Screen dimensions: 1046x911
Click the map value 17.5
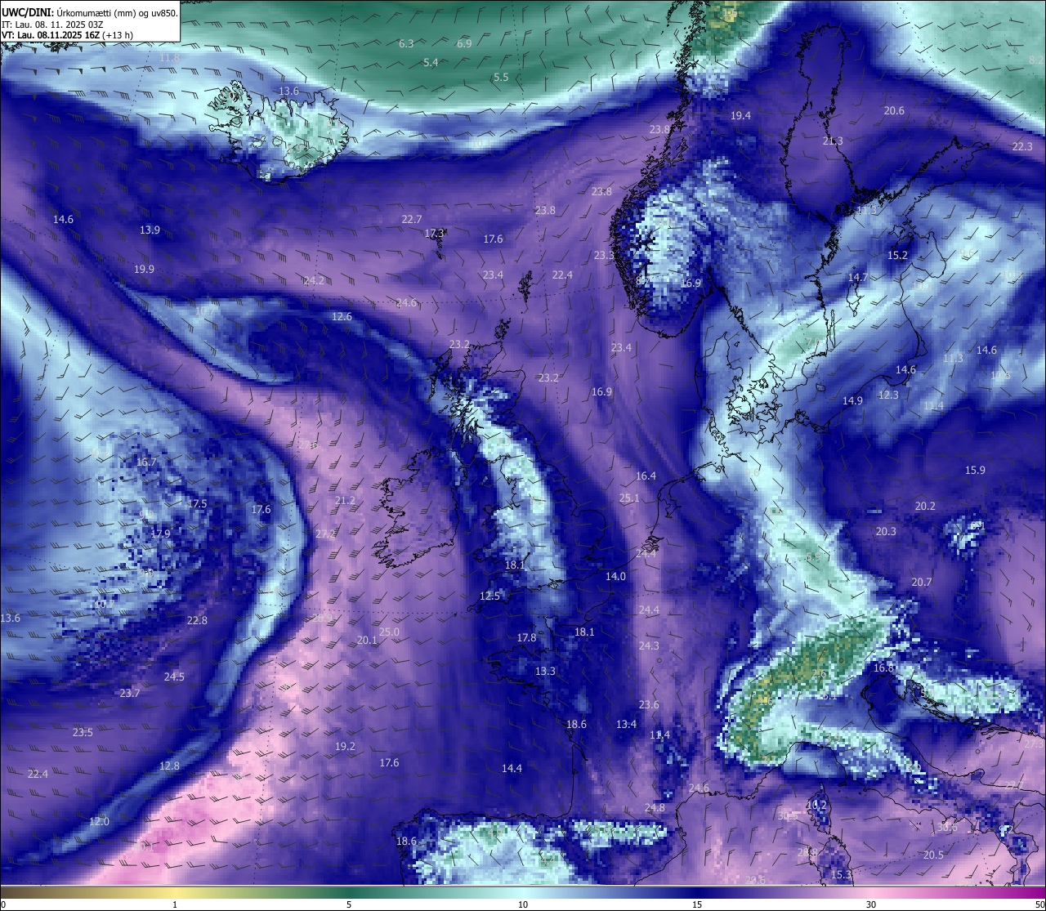click(x=197, y=503)
